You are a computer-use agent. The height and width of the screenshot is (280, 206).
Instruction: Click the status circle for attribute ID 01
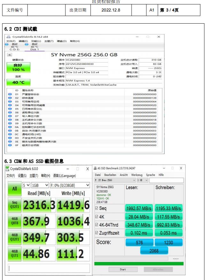point(10,94)
